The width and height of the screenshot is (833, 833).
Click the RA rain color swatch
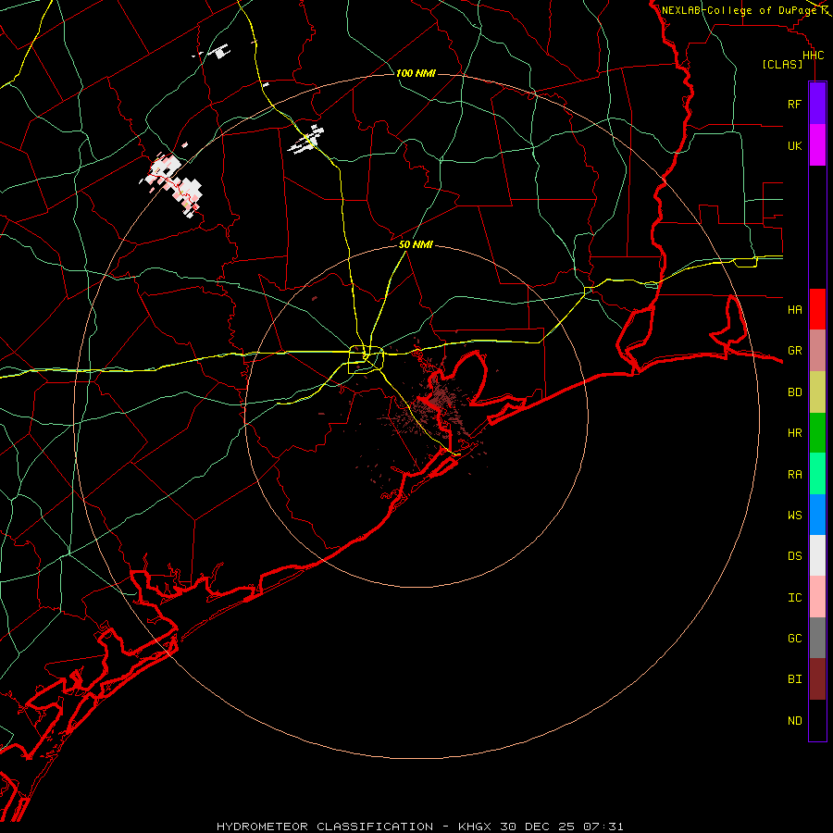(x=817, y=474)
